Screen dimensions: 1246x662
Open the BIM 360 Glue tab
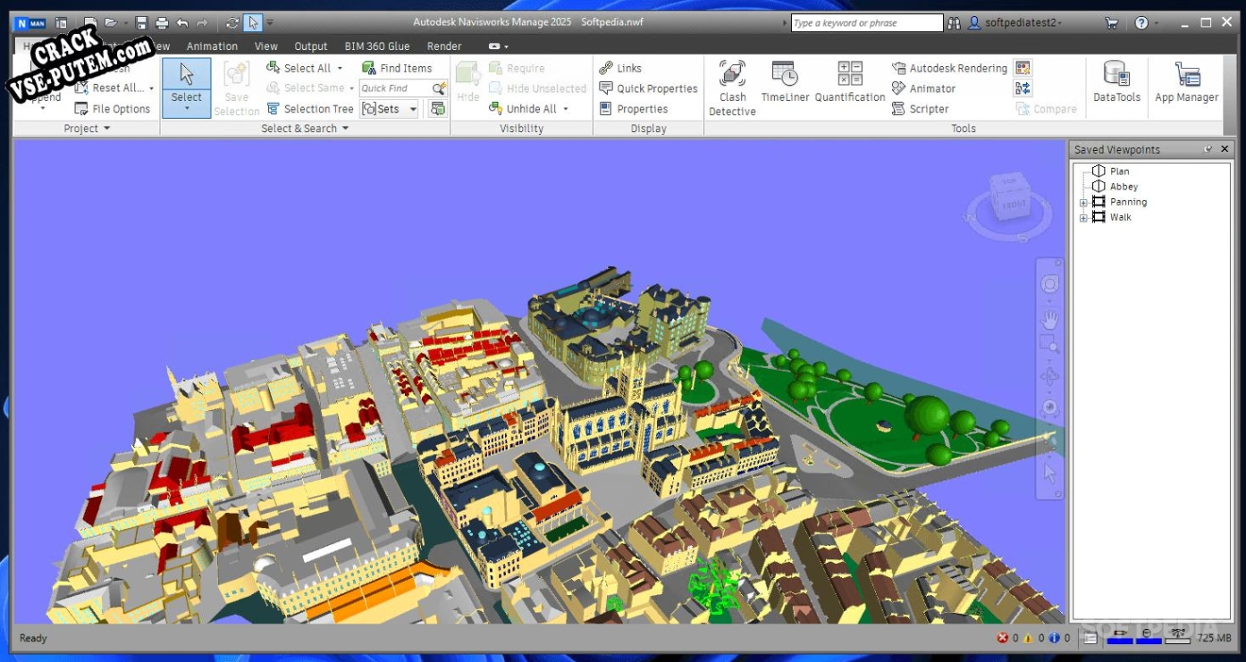click(x=376, y=46)
